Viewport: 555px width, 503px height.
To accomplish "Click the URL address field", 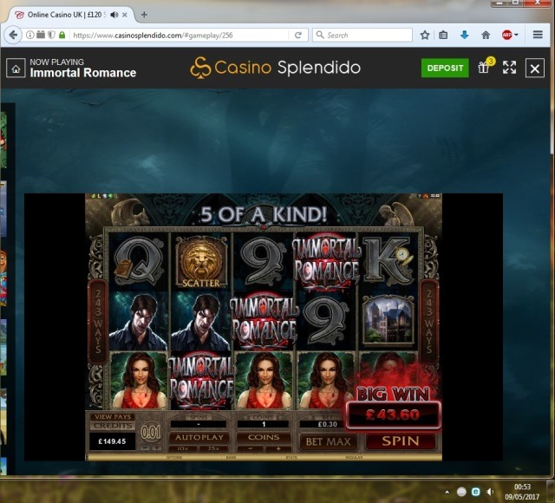I will pyautogui.click(x=180, y=35).
